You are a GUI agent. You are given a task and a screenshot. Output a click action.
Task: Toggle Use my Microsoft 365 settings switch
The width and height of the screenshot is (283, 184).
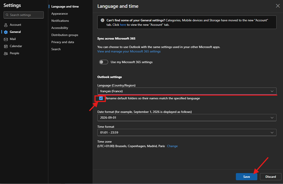(x=104, y=62)
